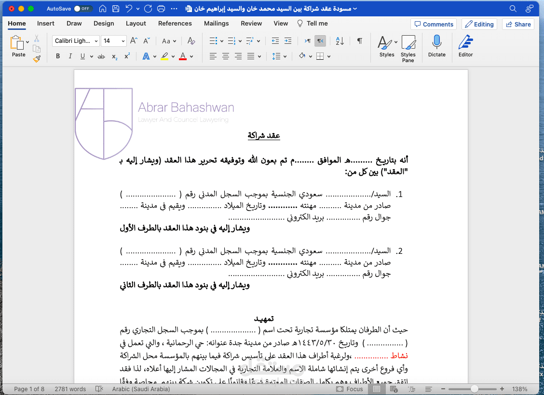The height and width of the screenshot is (395, 544).
Task: Toggle AutoSave switch
Action: click(82, 9)
